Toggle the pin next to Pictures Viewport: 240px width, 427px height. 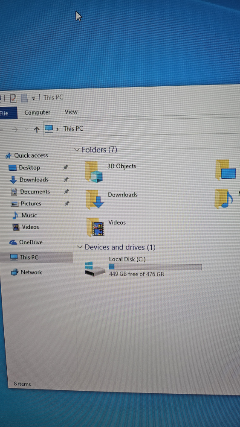67,203
